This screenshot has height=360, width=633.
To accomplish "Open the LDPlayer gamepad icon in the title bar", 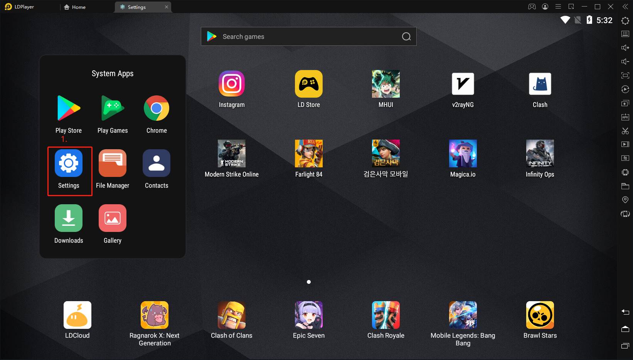I will pyautogui.click(x=532, y=7).
